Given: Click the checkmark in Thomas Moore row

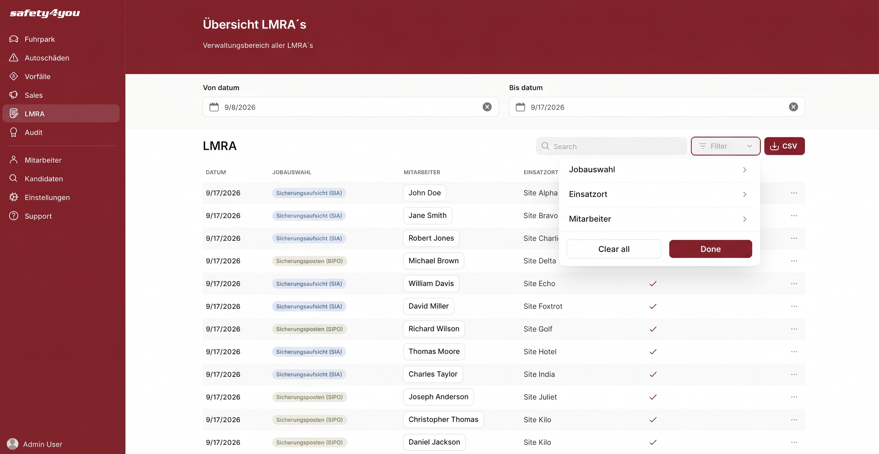Looking at the screenshot, I should 653,352.
